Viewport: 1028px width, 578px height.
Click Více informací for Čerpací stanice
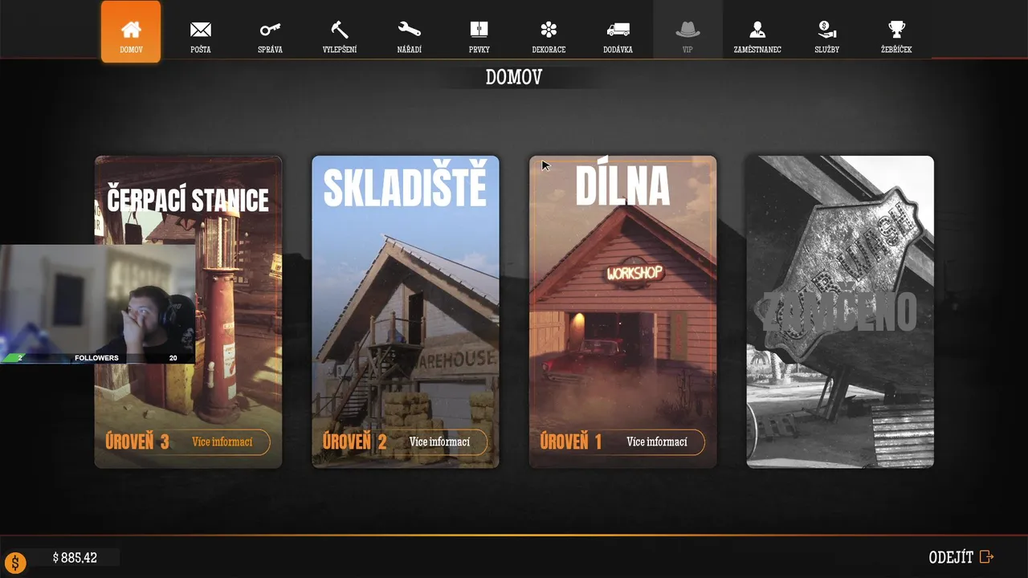[x=222, y=442]
